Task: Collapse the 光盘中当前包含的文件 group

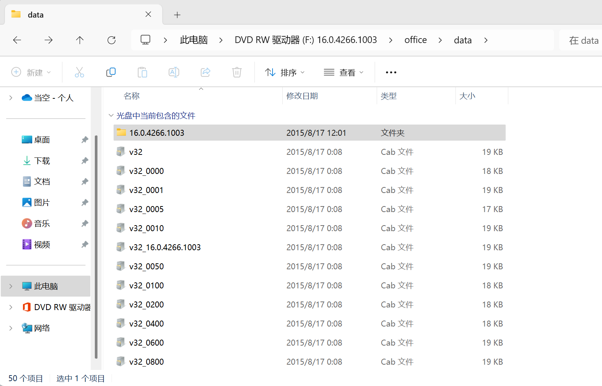Action: click(111, 116)
